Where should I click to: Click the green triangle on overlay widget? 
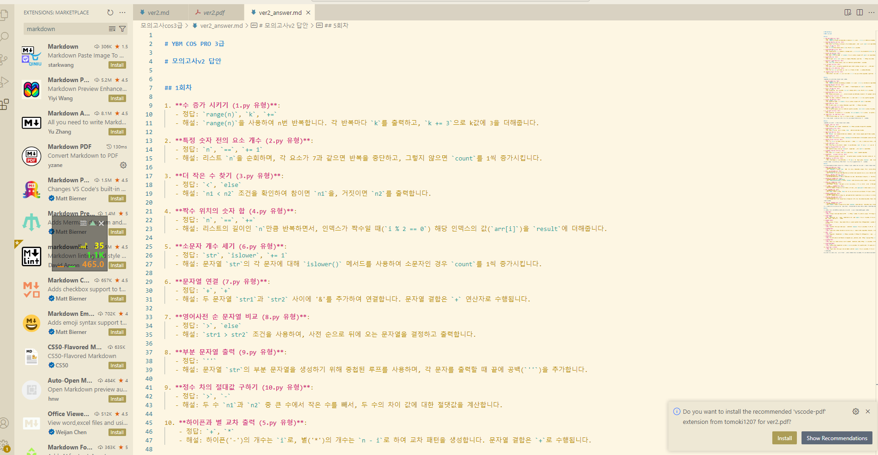coord(93,223)
